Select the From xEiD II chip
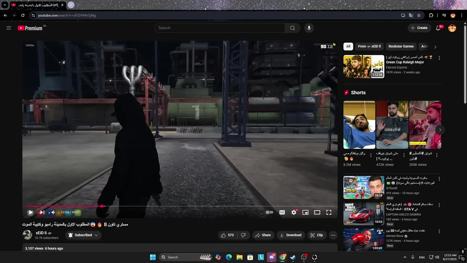The width and height of the screenshot is (467, 263). point(369,46)
